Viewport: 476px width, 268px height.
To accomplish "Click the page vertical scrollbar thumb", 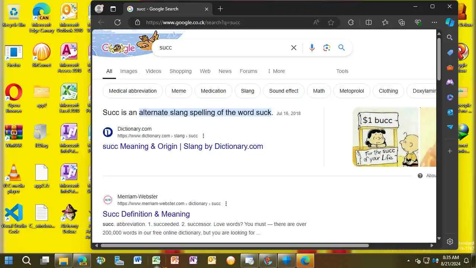I will [x=439, y=59].
